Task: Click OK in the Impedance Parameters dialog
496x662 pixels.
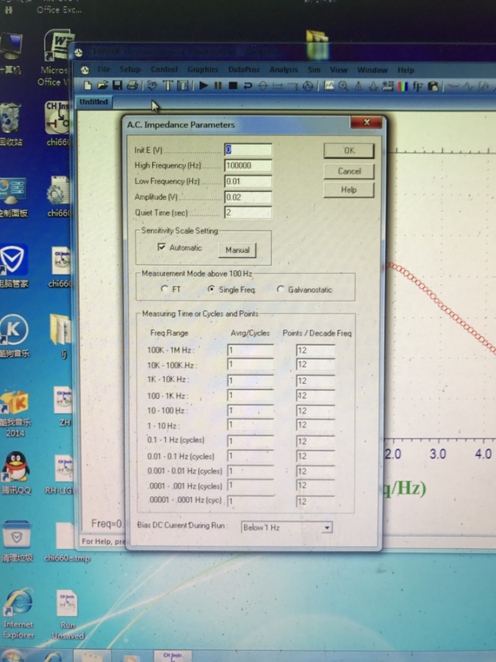Action: tap(349, 151)
